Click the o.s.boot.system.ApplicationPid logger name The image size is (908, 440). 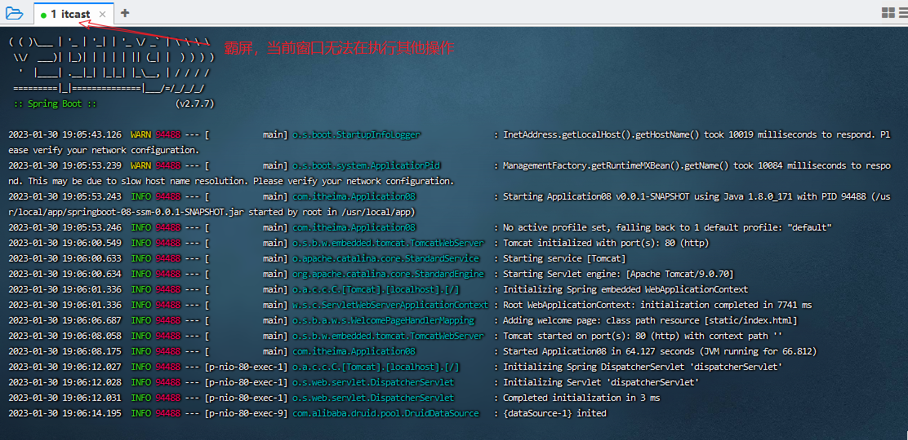tap(366, 165)
